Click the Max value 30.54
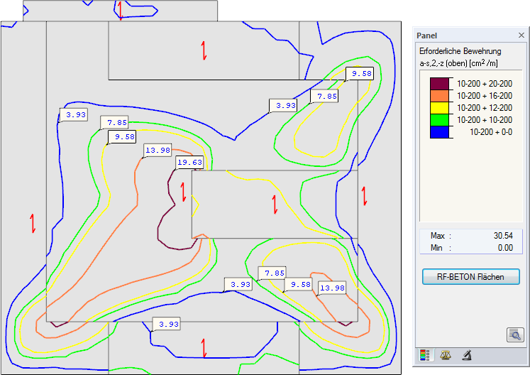This screenshot has width=530, height=375. click(503, 236)
